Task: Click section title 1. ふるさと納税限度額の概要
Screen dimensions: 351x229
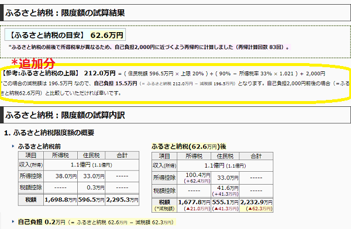Action: pyautogui.click(x=49, y=133)
